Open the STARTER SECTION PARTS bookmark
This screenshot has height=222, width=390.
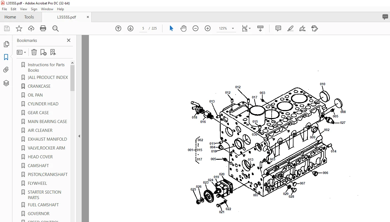[44, 195]
